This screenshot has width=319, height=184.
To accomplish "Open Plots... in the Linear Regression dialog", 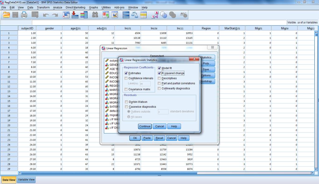I will tap(207, 63).
